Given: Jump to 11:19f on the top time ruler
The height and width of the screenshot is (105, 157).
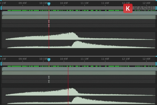Looking at the screenshot, I should (85, 3).
